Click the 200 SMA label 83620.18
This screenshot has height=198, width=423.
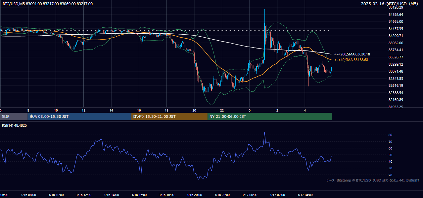coord(352,54)
